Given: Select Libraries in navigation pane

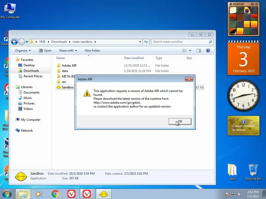Looking at the screenshot, I should [27, 87].
